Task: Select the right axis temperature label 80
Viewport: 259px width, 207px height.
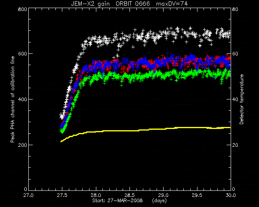Action: click(x=235, y=9)
